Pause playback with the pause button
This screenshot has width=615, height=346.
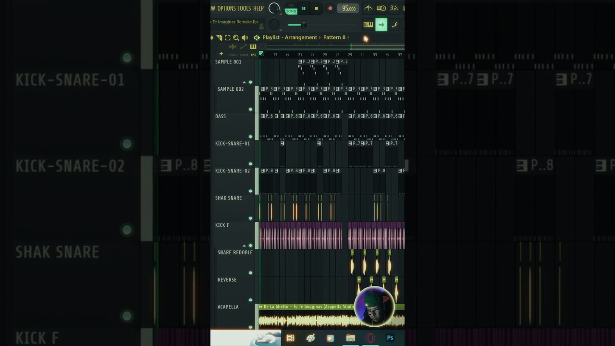pos(304,8)
